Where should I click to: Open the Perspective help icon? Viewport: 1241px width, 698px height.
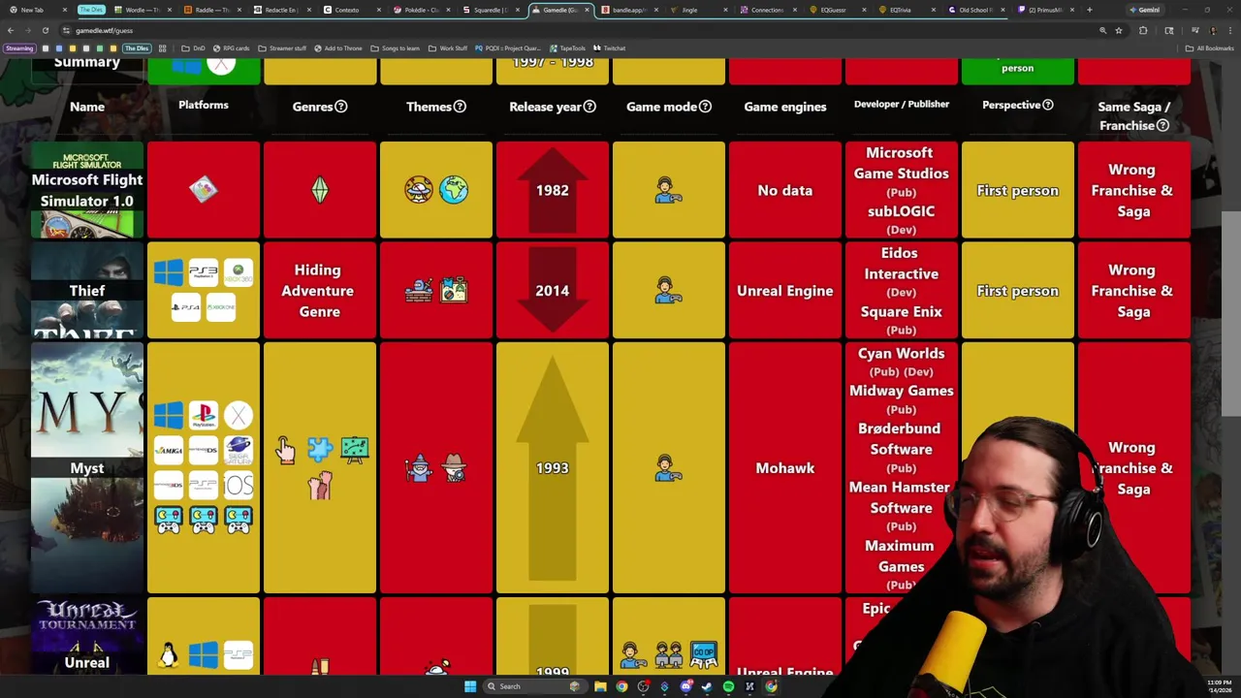[1047, 105]
